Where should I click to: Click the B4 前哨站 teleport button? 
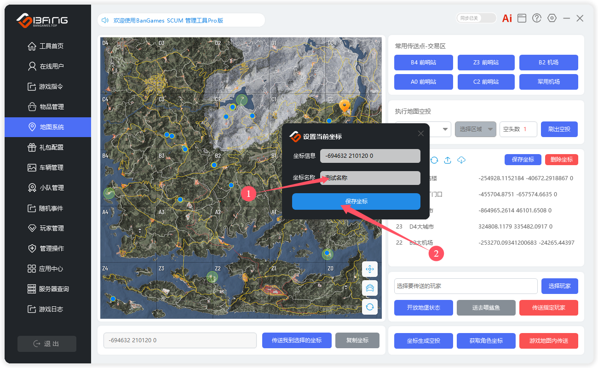click(x=423, y=63)
